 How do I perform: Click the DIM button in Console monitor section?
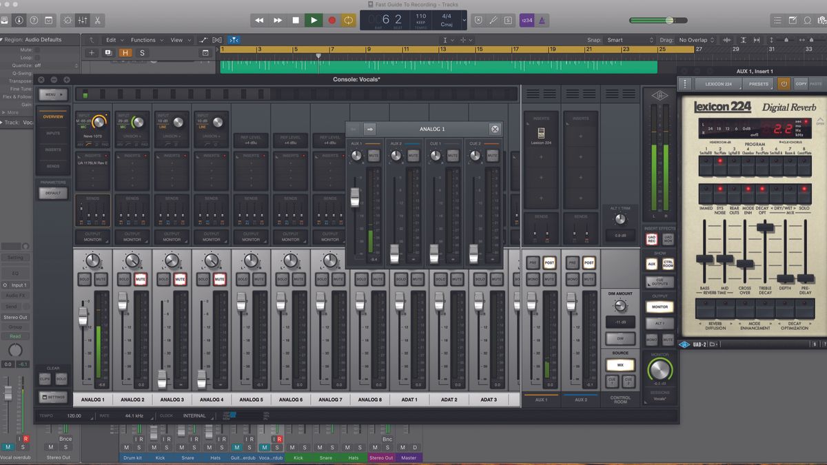(619, 338)
